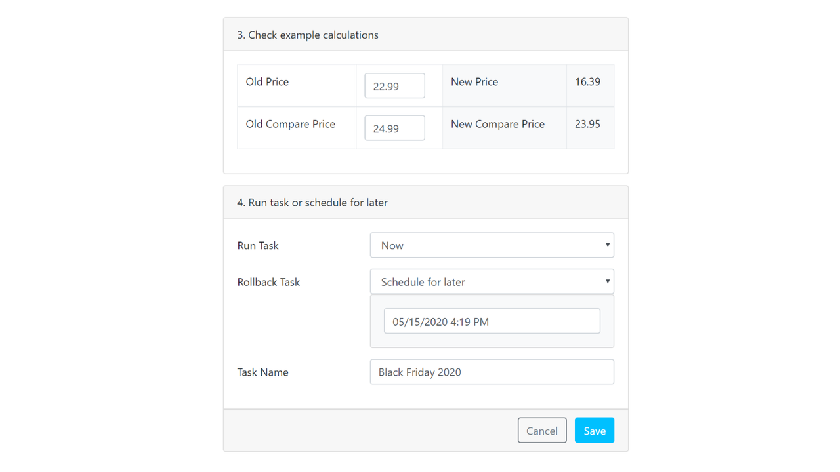The width and height of the screenshot is (840, 472).
Task: Expand the Run Task options list
Action: click(x=492, y=245)
